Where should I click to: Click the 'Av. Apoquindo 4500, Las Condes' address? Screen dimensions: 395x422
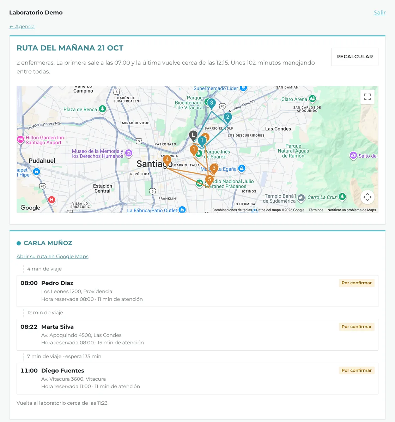81,335
